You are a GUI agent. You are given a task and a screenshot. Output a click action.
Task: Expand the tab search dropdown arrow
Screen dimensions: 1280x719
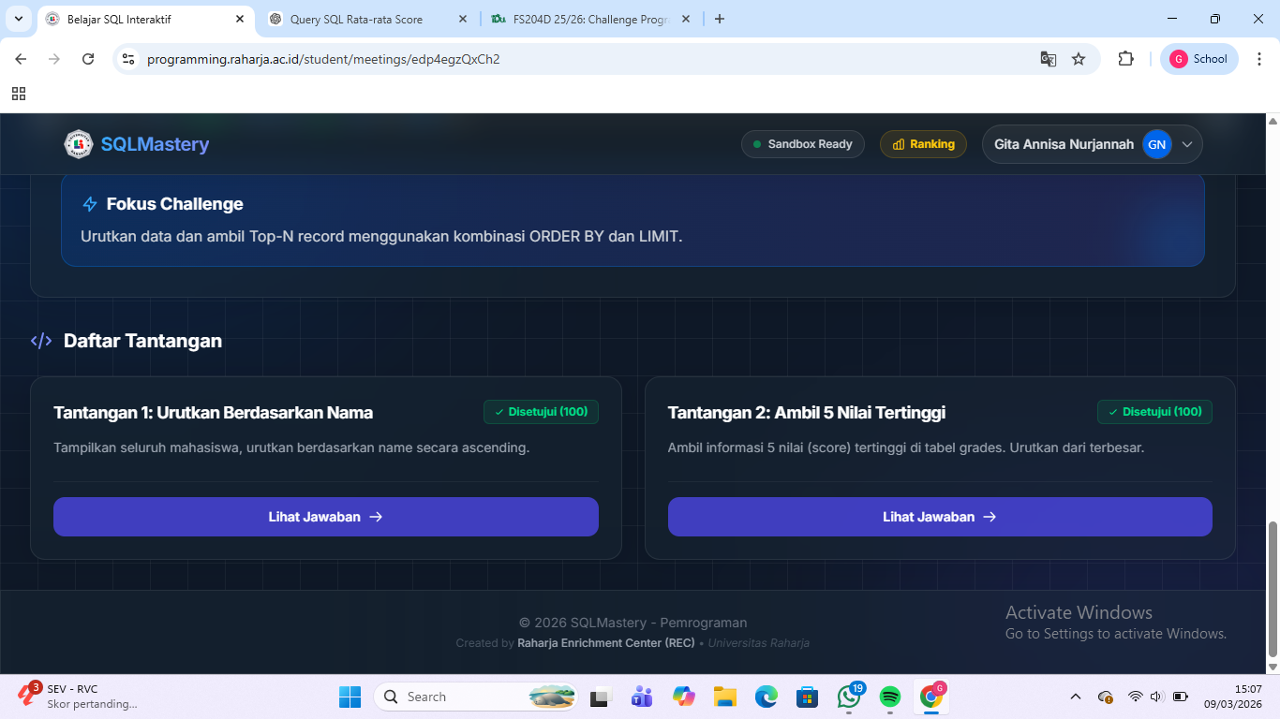(x=19, y=19)
